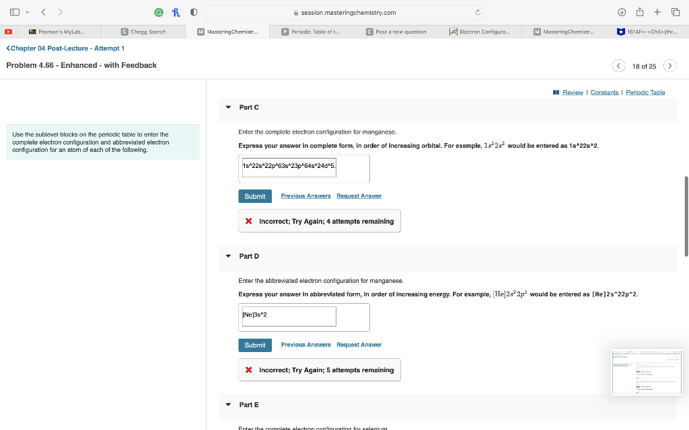Toggle the Safari sidebar button
689x430 pixels.
[15, 12]
